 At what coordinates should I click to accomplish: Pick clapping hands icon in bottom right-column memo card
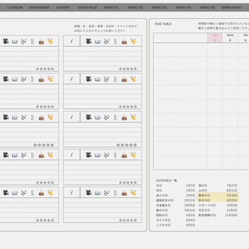(133, 193)
